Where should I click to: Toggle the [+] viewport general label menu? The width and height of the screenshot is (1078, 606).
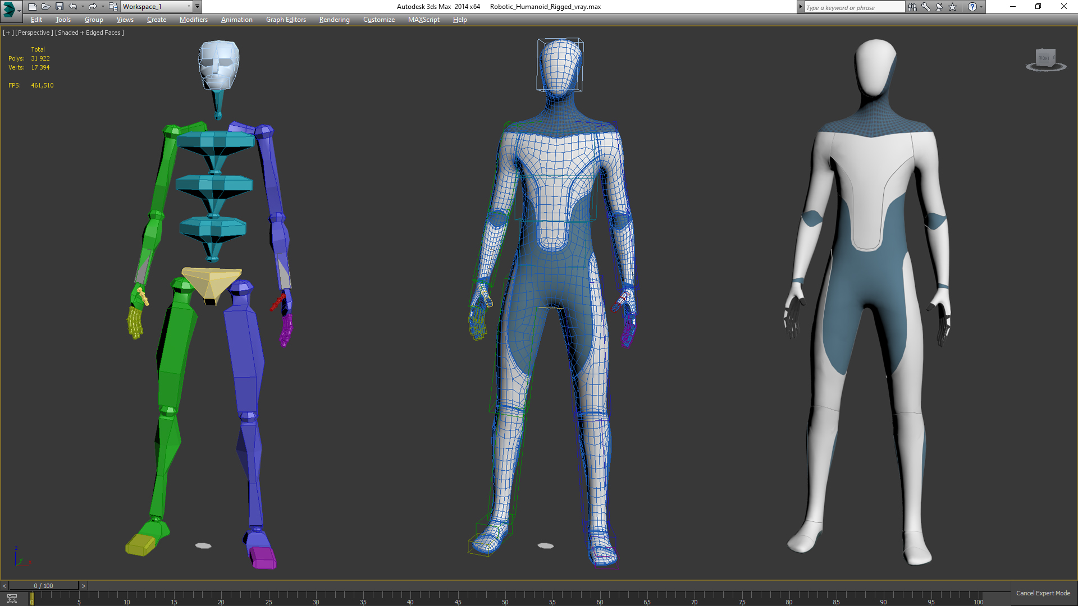(x=8, y=33)
